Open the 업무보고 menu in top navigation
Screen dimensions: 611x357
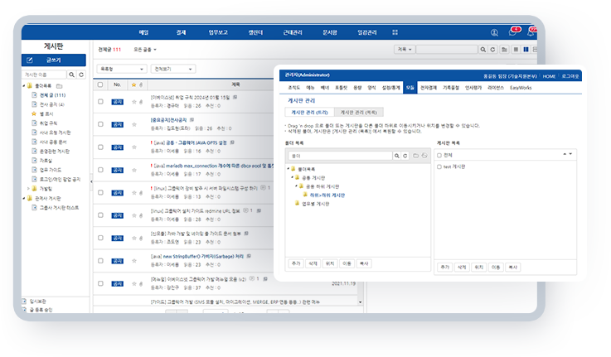point(218,32)
